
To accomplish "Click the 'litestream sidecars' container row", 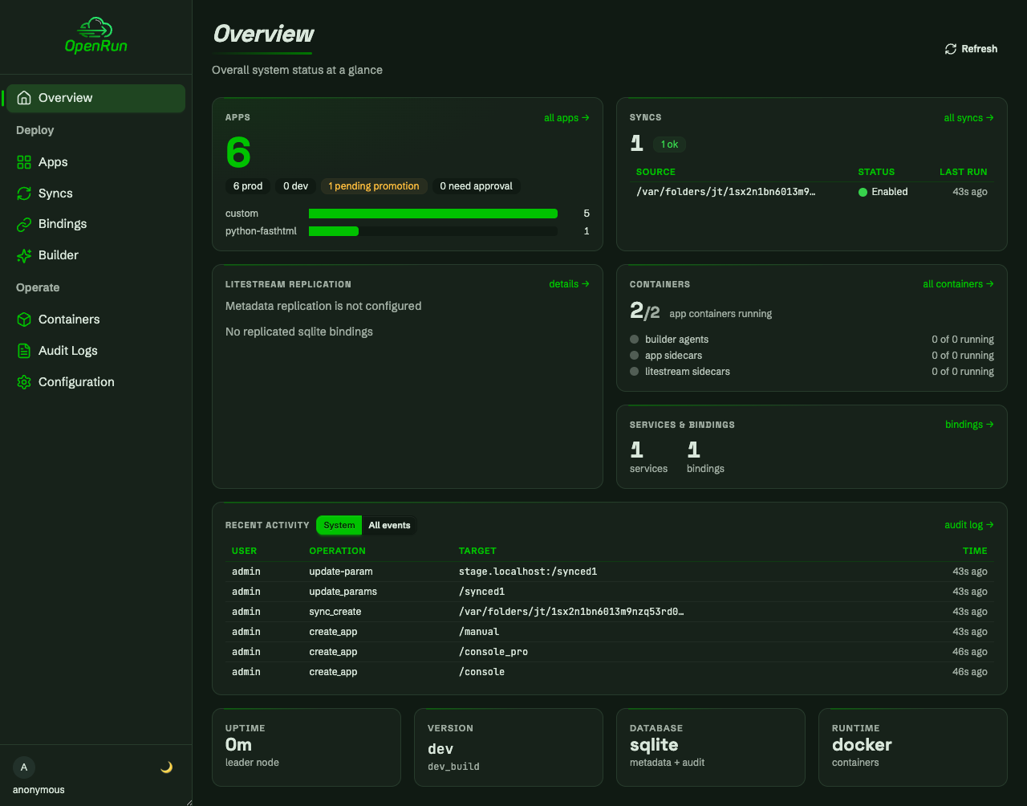I will coord(811,372).
